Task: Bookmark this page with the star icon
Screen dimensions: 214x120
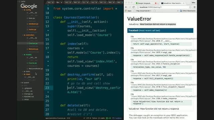Action: (x=190, y=7)
